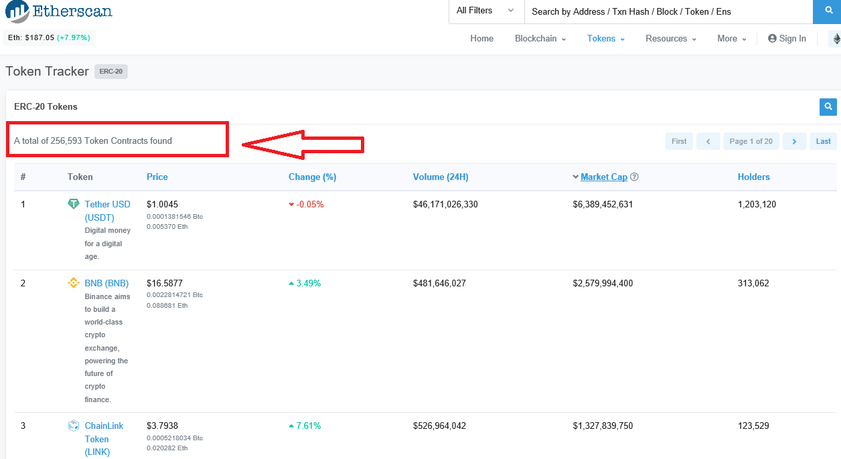Go to next page arrow
Image resolution: width=841 pixels, height=459 pixels.
(x=794, y=141)
